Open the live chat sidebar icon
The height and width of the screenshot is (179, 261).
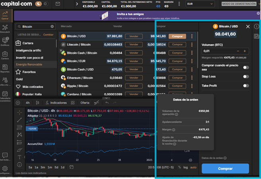click(x=5, y=157)
